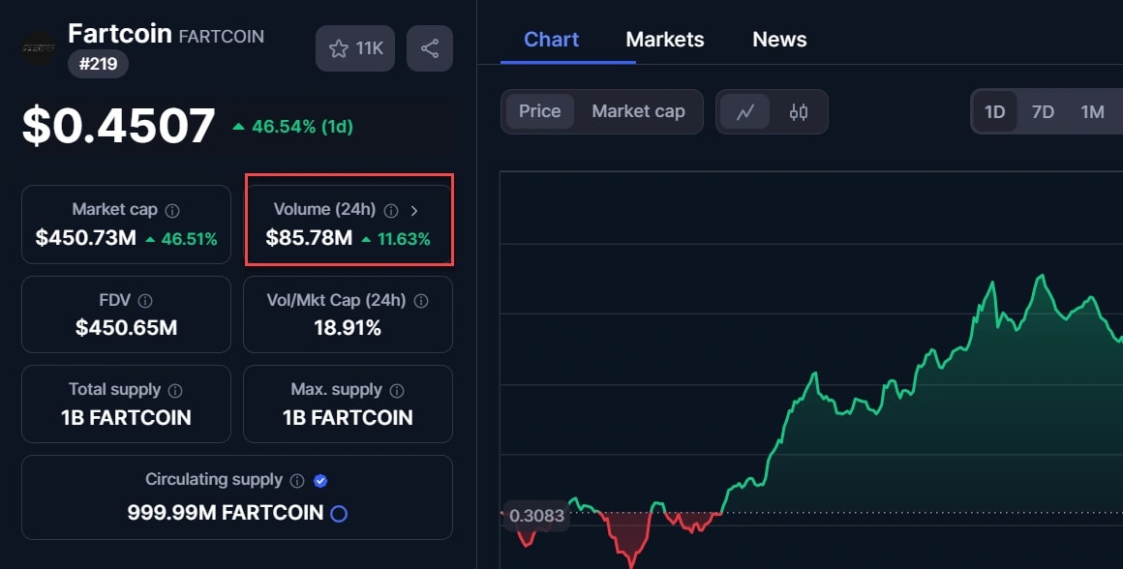The height and width of the screenshot is (569, 1123).
Task: Click Vol/Mkt Cap info icon
Action: (421, 301)
